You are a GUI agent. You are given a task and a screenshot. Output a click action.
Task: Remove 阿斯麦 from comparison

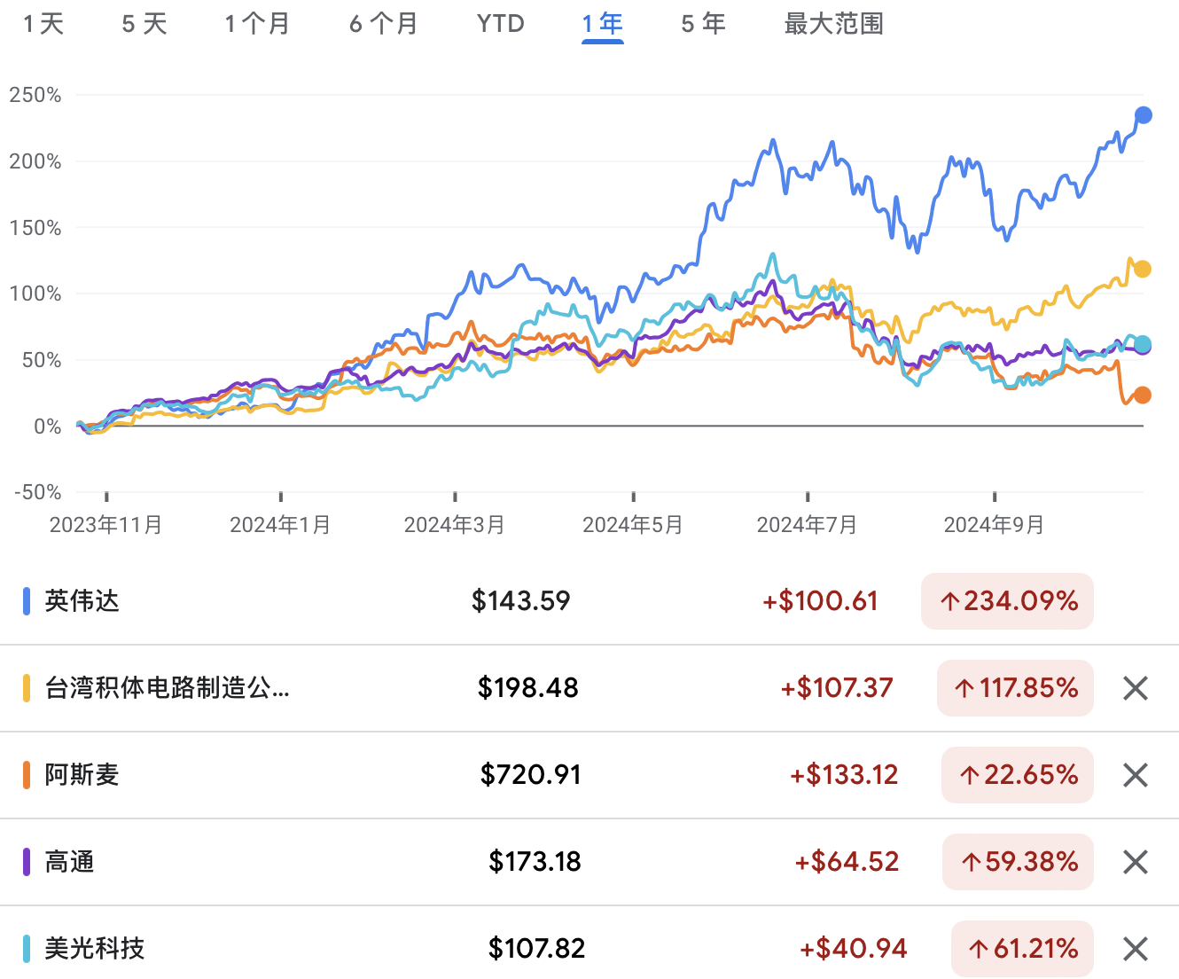point(1136,775)
